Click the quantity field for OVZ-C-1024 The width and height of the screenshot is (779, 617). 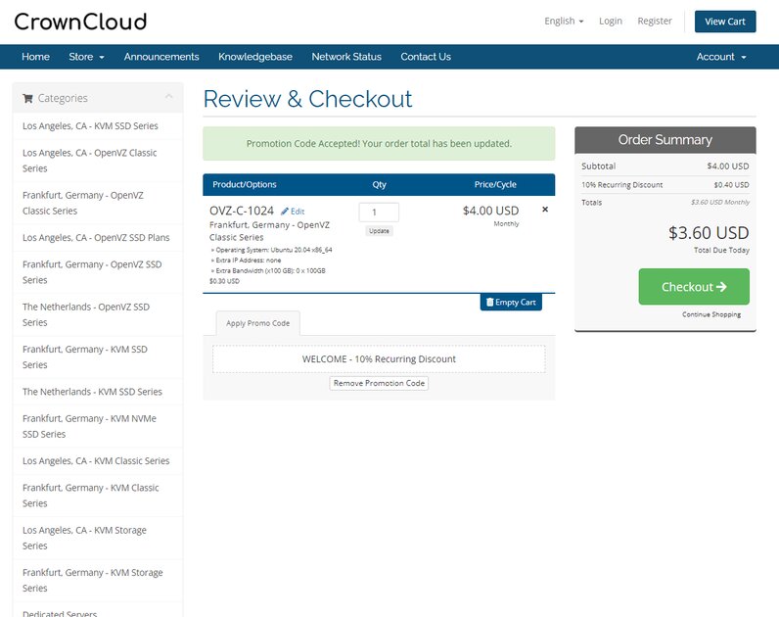click(x=379, y=213)
